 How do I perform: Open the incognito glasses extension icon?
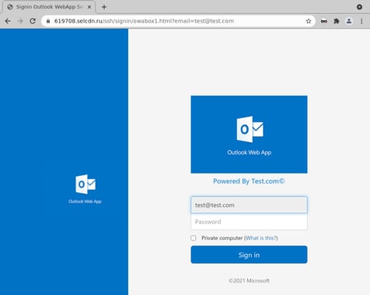pos(324,21)
